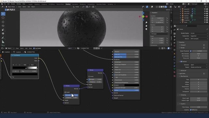
Task: Activate the Measure tool
Action: coord(3,42)
